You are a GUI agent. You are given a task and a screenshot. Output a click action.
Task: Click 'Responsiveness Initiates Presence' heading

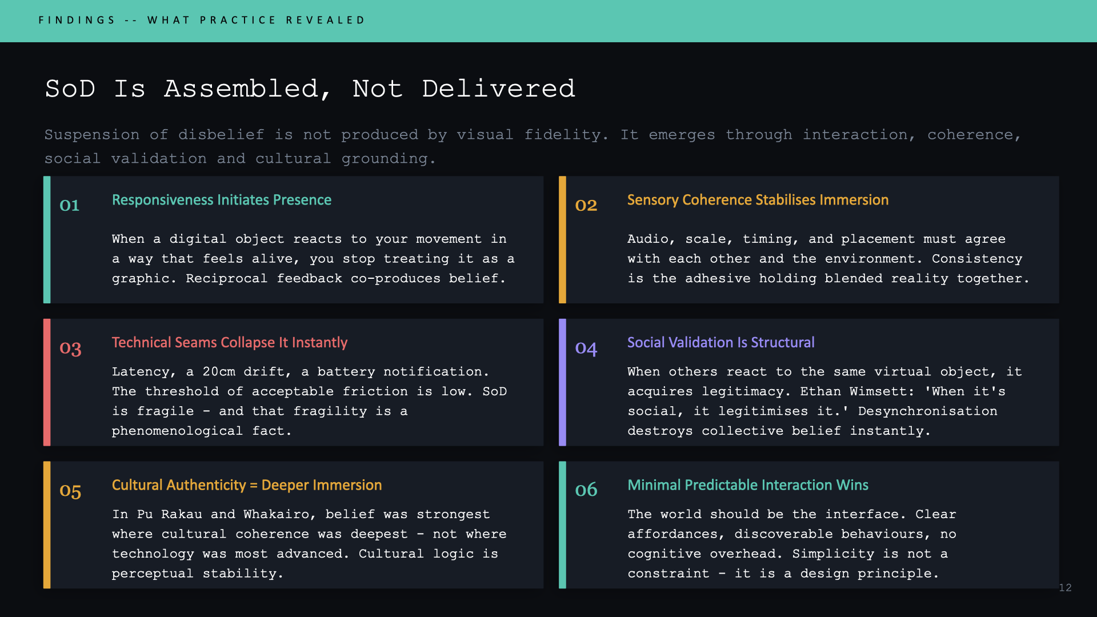pyautogui.click(x=222, y=200)
